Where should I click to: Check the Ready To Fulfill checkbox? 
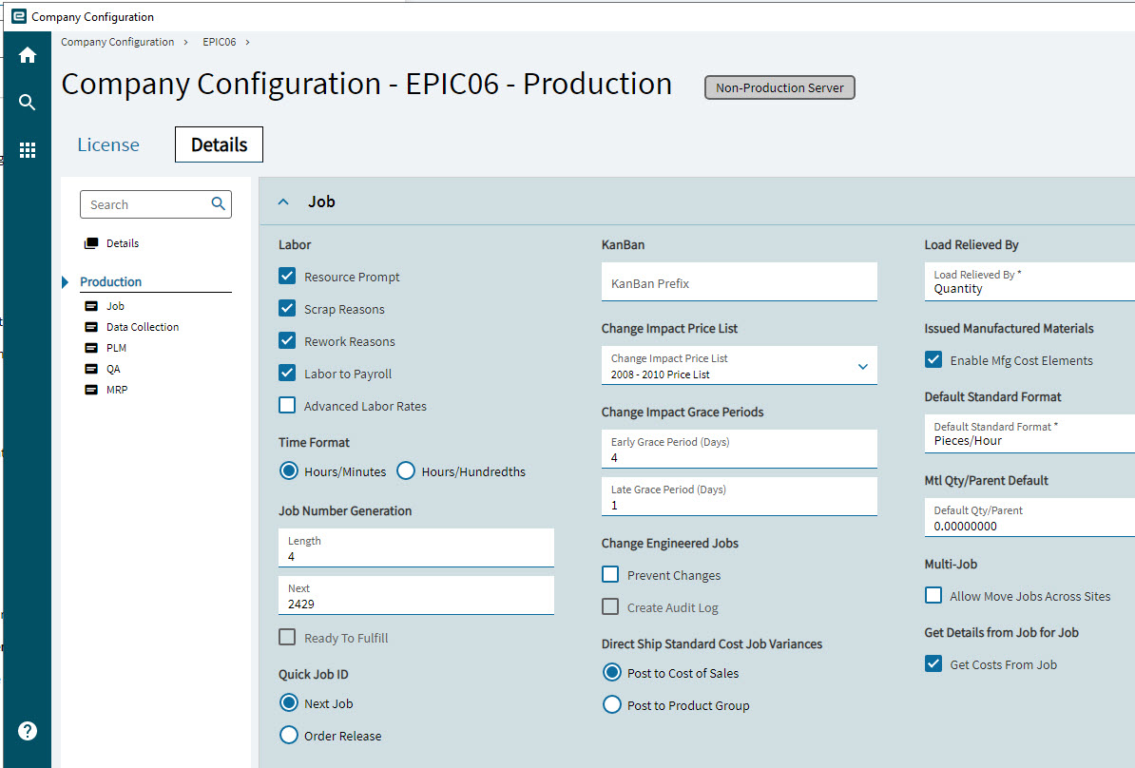pos(287,637)
